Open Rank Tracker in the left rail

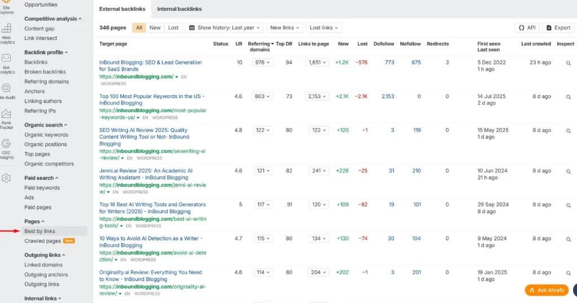tap(6, 119)
